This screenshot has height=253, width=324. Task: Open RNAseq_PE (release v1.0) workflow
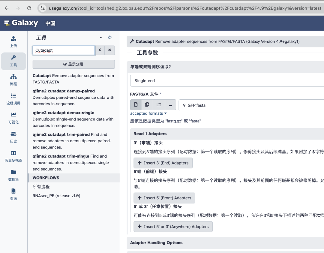click(56, 196)
